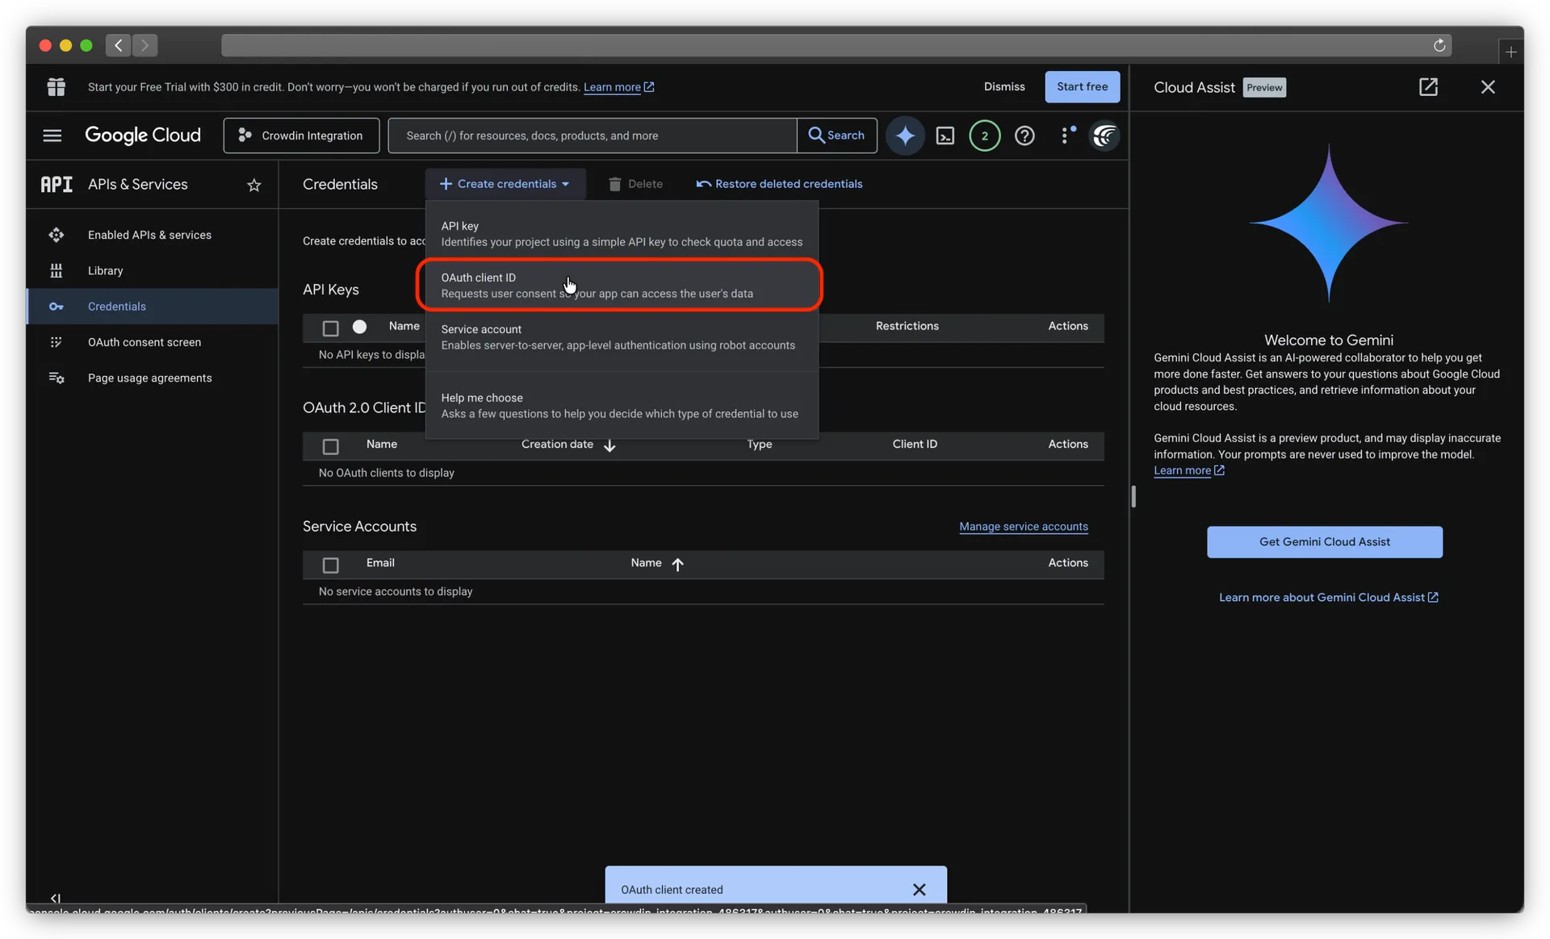The height and width of the screenshot is (939, 1550).
Task: Click Get Gemini Cloud Assist
Action: 1324,541
